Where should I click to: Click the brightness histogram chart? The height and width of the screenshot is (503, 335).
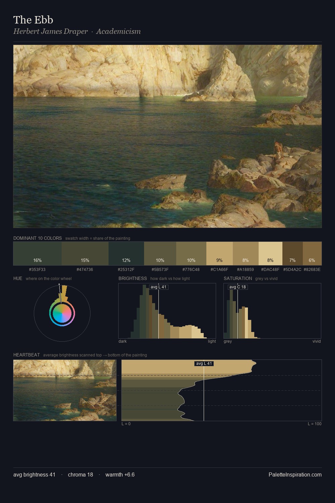coord(167,311)
